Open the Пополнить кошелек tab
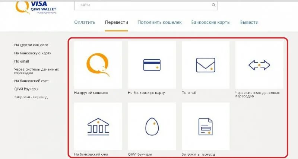 pos(159,22)
